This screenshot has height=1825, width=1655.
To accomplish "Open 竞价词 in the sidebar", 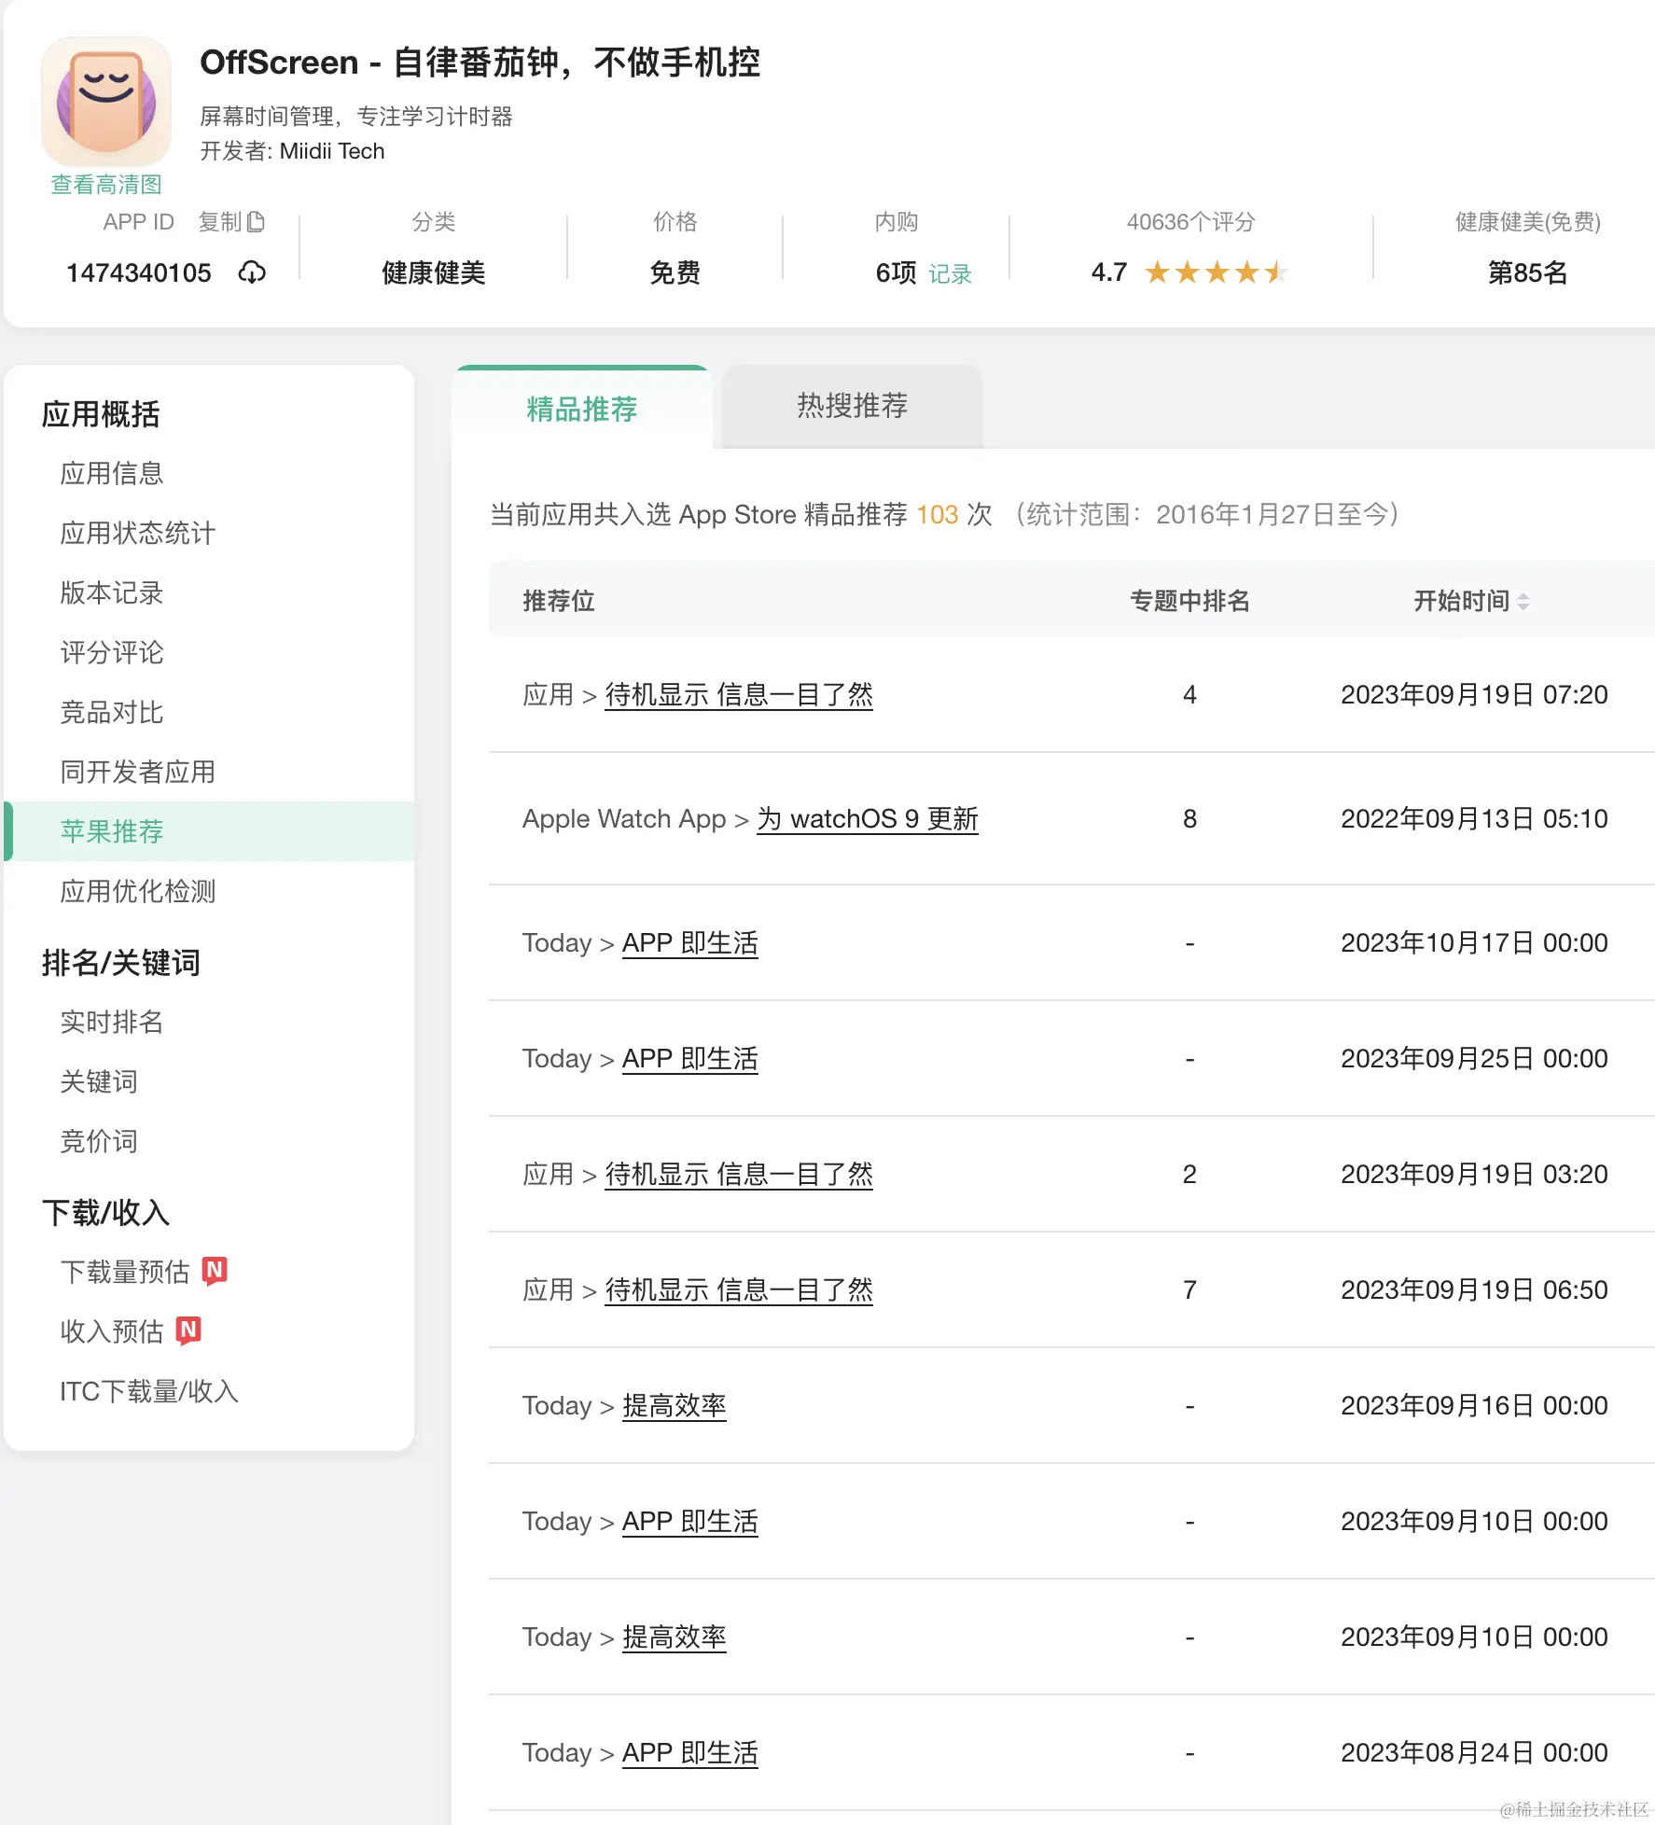I will click(99, 1141).
